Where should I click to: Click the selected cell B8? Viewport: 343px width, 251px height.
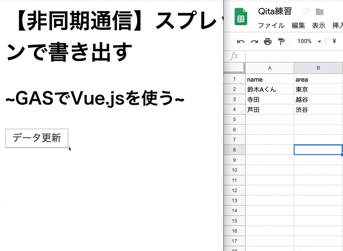(x=318, y=150)
